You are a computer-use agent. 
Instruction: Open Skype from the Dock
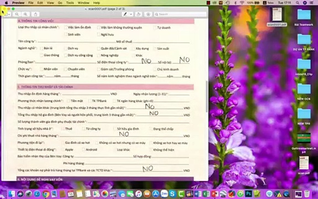(x=172, y=194)
